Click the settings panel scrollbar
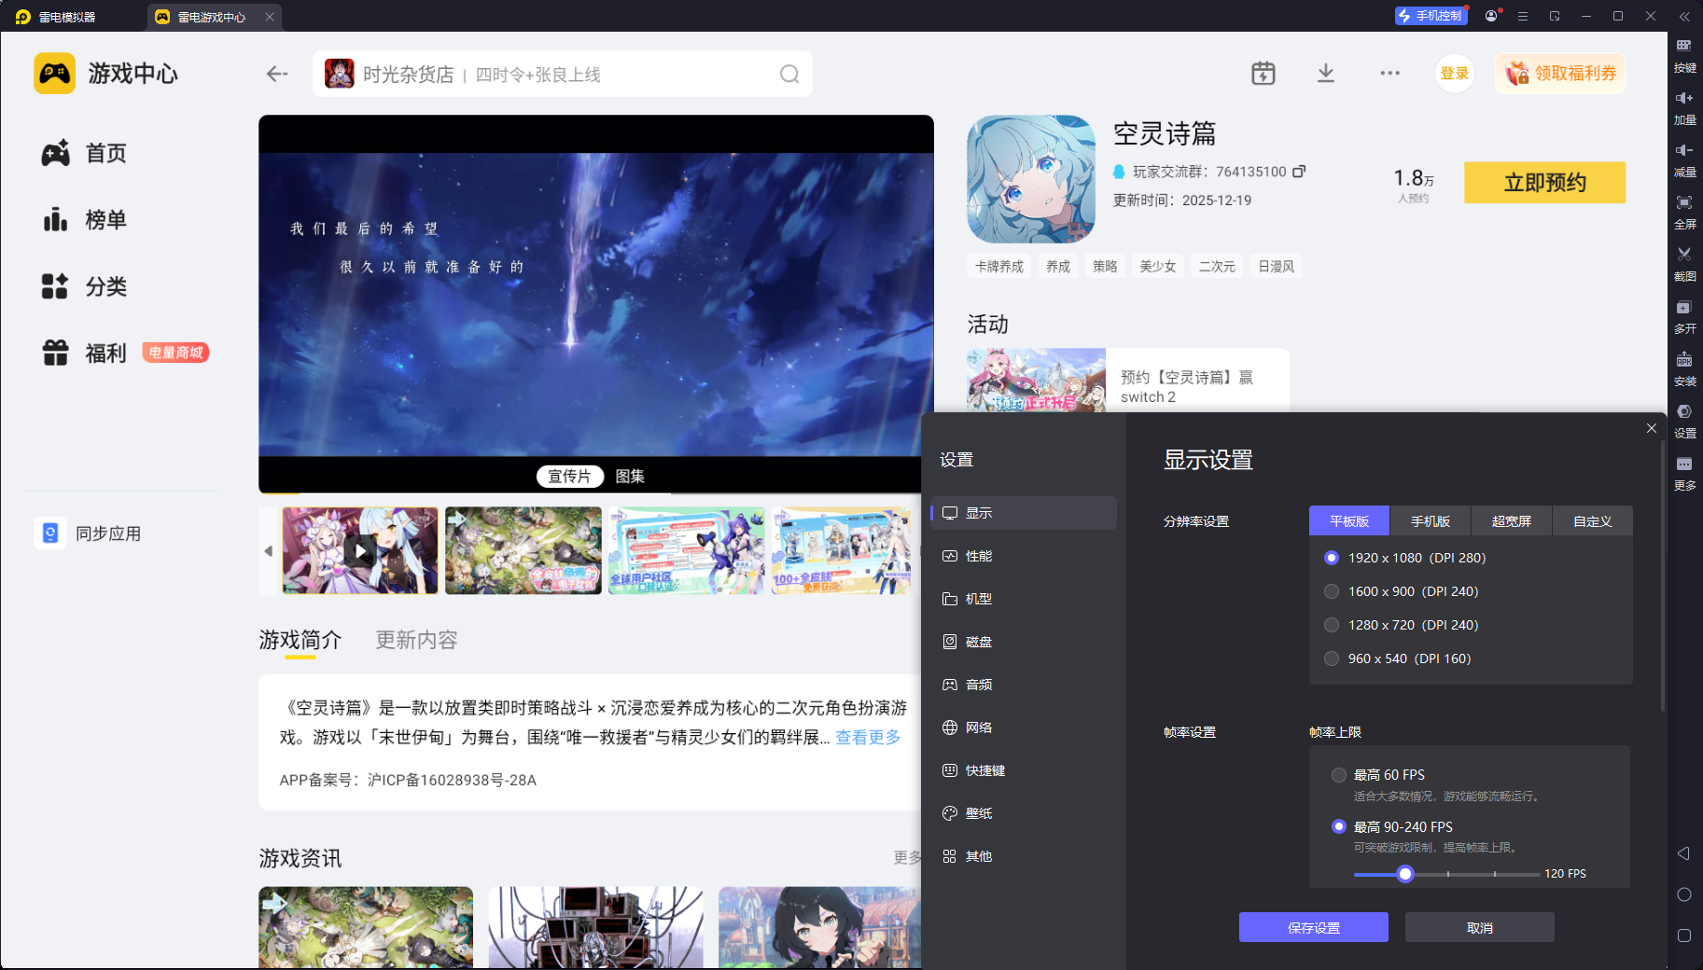 pyautogui.click(x=1662, y=576)
